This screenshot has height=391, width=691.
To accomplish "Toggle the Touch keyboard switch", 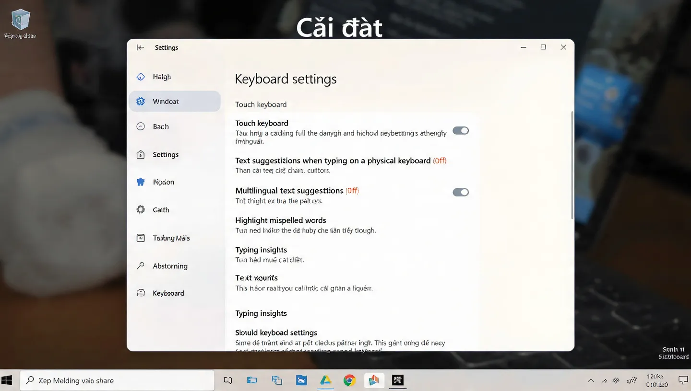I will click(461, 131).
